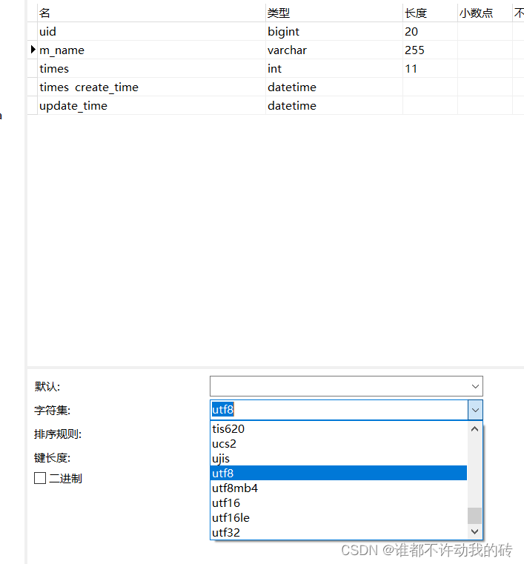Select the update_time field name cell

point(151,105)
